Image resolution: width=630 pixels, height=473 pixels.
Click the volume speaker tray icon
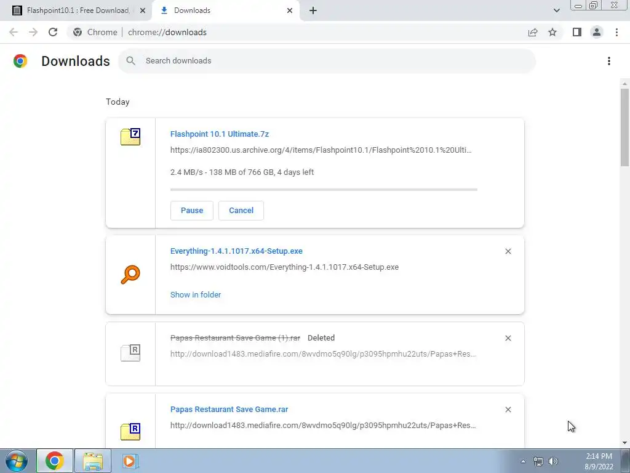[x=553, y=461]
